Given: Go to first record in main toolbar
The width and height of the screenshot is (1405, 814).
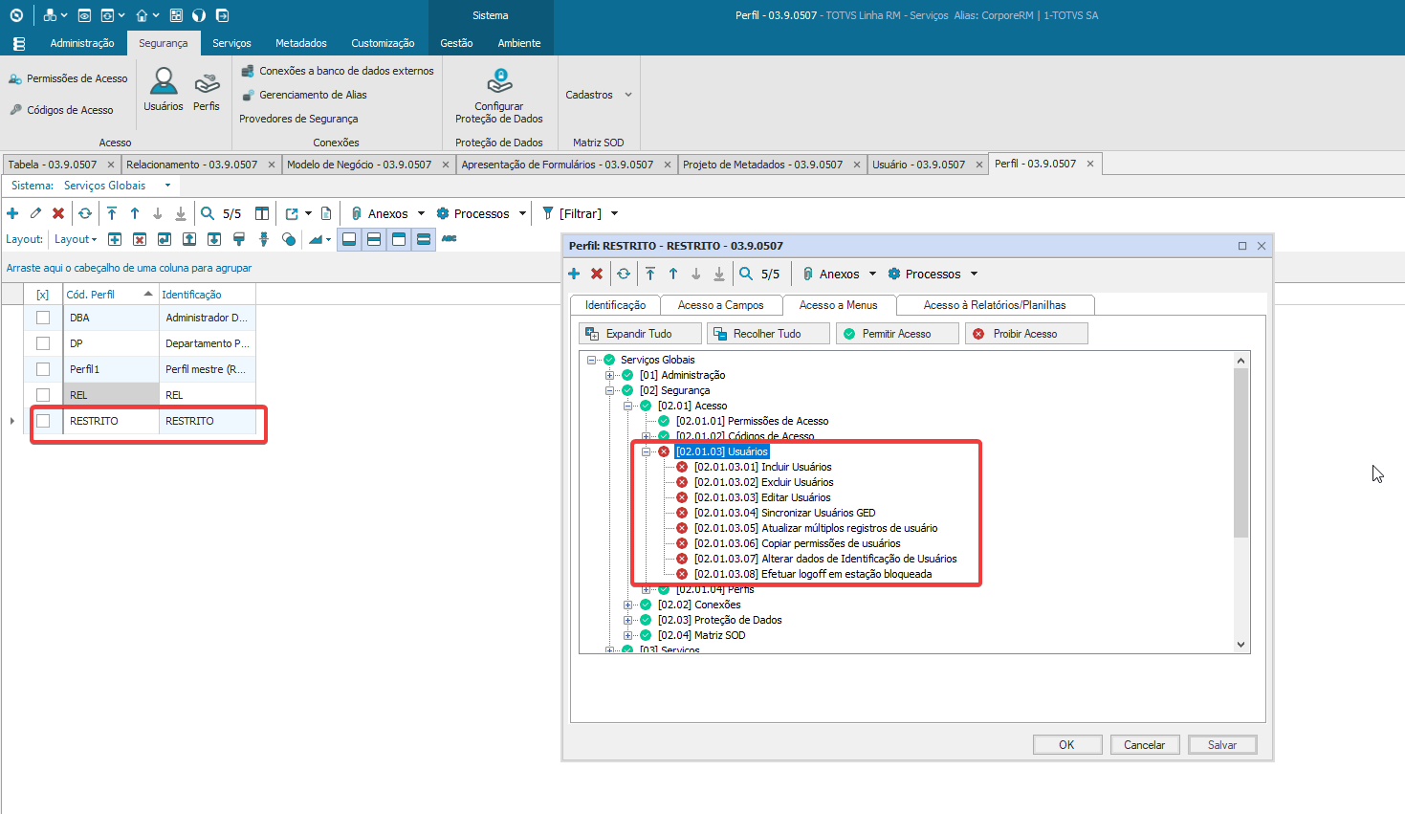Looking at the screenshot, I should 112,213.
